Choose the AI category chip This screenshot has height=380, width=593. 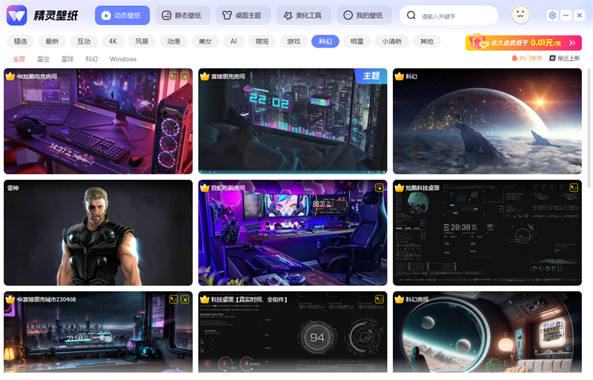point(233,41)
